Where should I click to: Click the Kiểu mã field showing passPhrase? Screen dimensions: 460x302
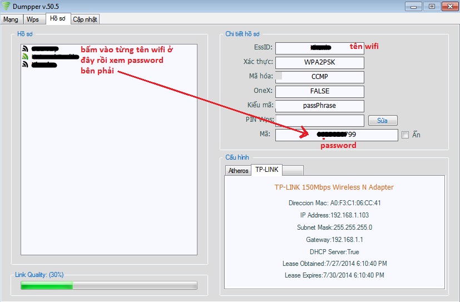coord(319,106)
